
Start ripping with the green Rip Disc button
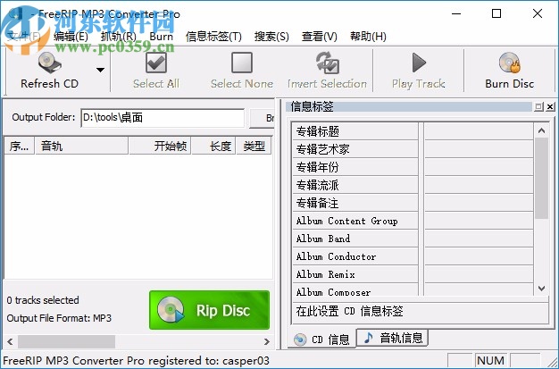click(x=209, y=310)
